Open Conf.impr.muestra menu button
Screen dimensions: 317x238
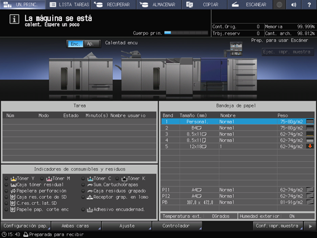coord(278,226)
